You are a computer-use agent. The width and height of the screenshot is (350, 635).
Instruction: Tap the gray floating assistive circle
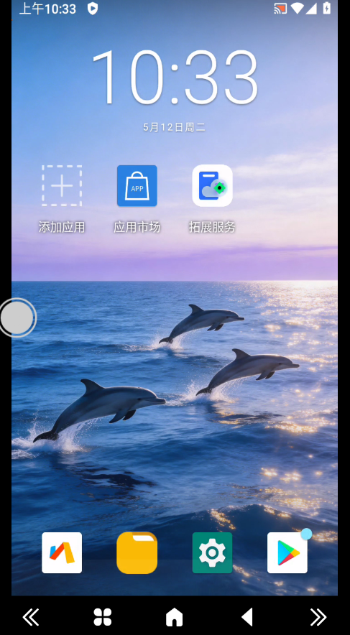[x=17, y=318]
